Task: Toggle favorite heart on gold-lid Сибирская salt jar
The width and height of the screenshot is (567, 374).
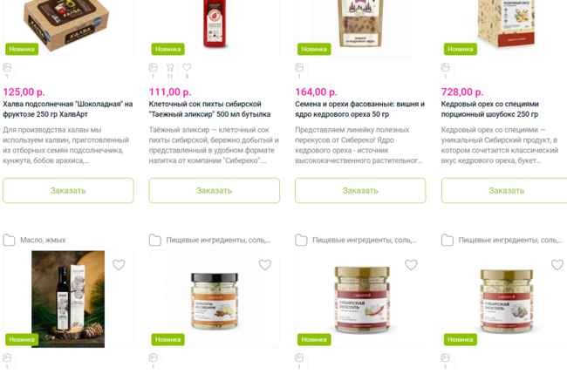Action: point(411,265)
